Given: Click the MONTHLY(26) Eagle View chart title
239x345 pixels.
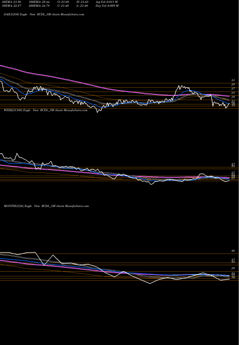Looking at the screenshot, I should (46, 206).
